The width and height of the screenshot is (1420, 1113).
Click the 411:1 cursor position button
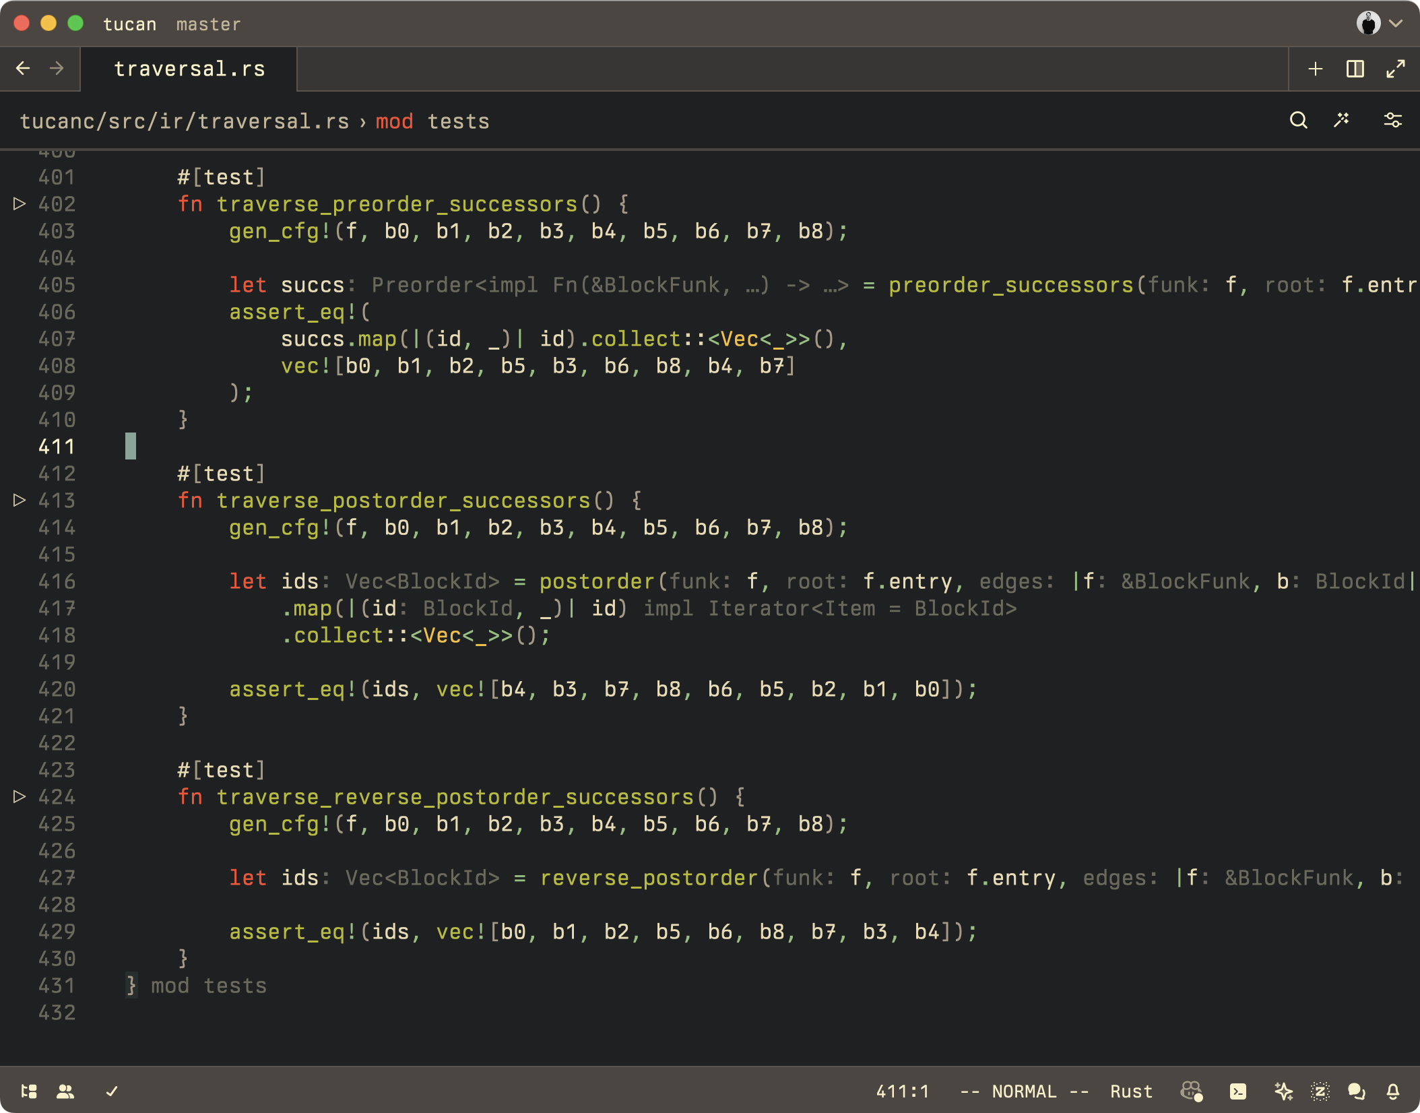(x=902, y=1091)
